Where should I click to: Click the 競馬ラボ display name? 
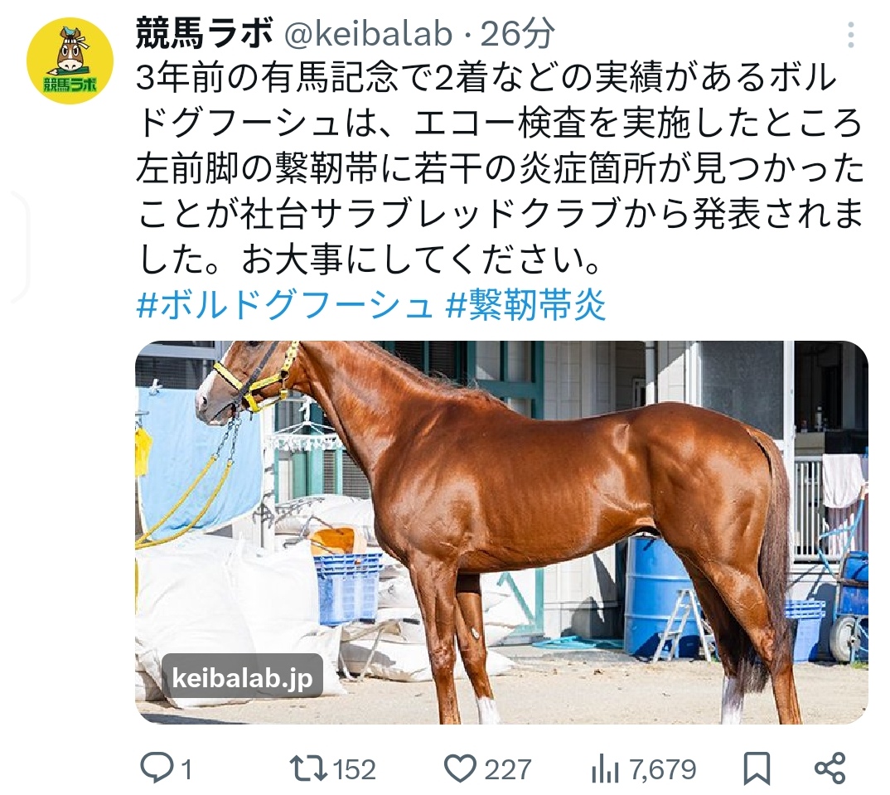204,34
